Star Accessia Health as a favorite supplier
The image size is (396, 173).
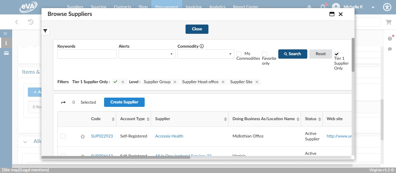pos(83,136)
